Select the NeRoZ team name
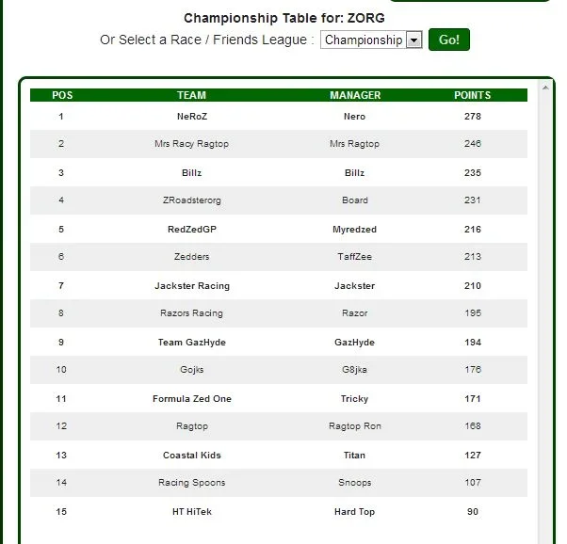567x544 pixels. tap(192, 117)
